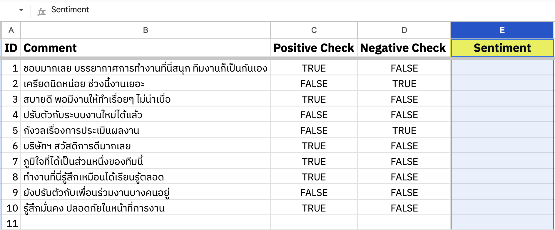Select column C header

click(x=313, y=30)
